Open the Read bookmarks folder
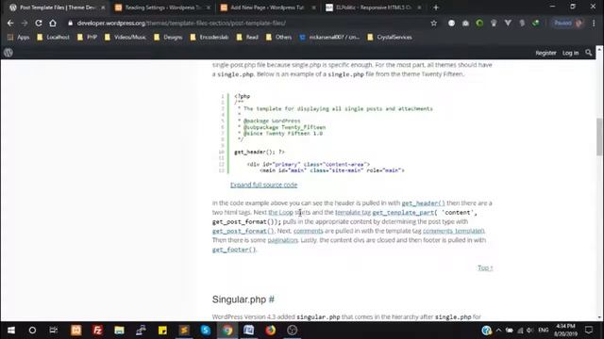The image size is (604, 339). tap(247, 38)
